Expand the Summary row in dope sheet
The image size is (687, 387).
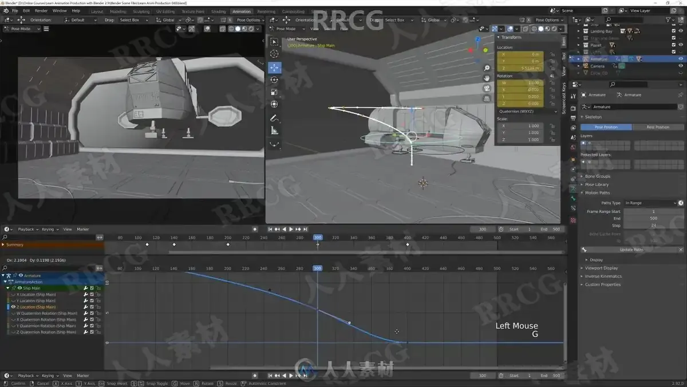(x=3, y=244)
